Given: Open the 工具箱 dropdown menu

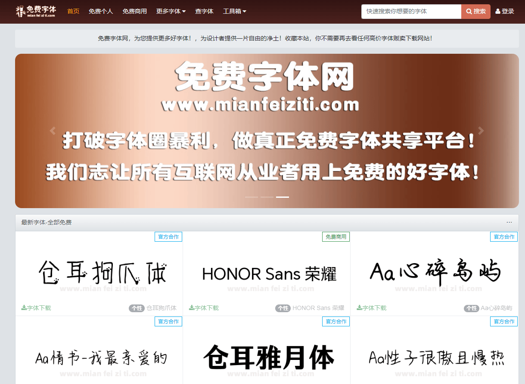Looking at the screenshot, I should (x=234, y=11).
